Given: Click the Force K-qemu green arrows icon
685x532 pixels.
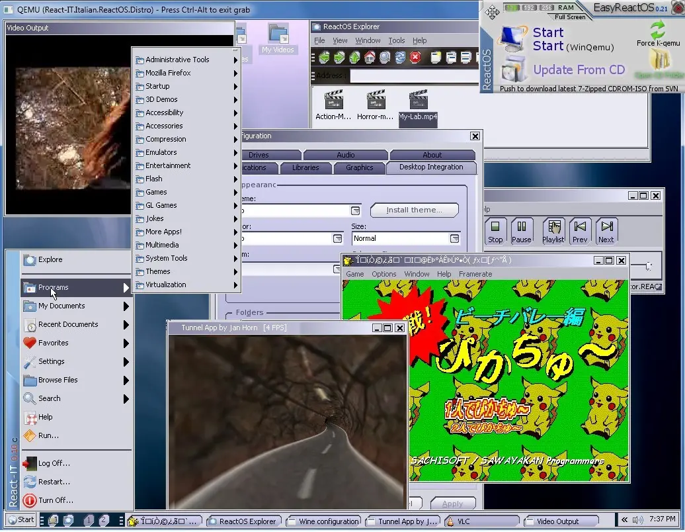Looking at the screenshot, I should (x=657, y=30).
